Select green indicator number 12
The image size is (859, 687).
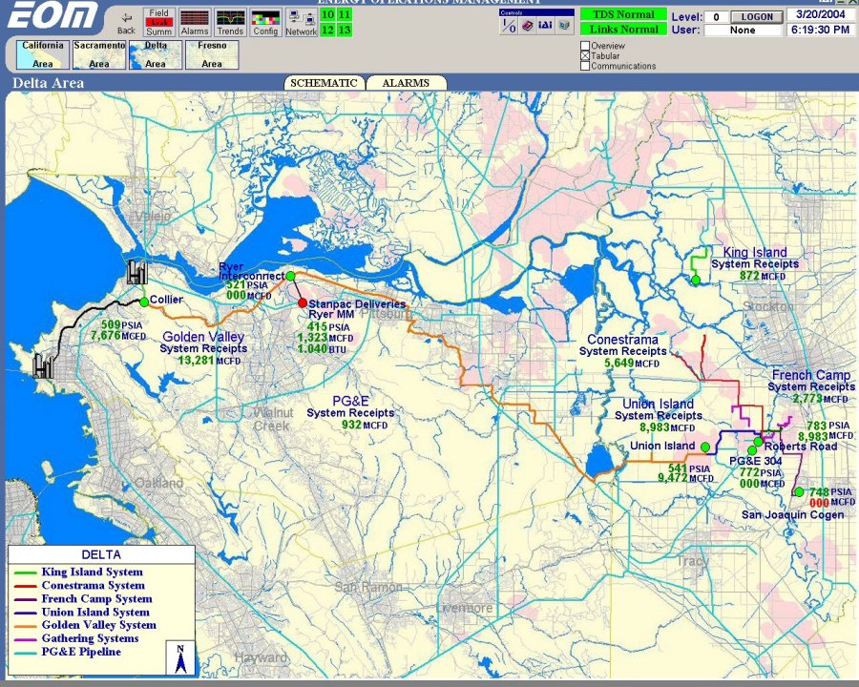[327, 31]
